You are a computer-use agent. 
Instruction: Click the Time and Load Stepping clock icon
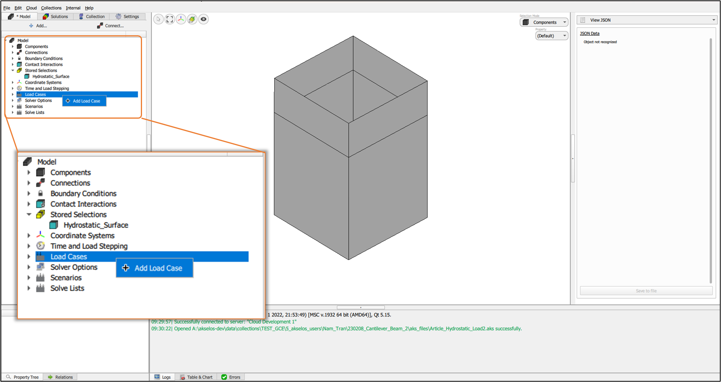point(19,88)
